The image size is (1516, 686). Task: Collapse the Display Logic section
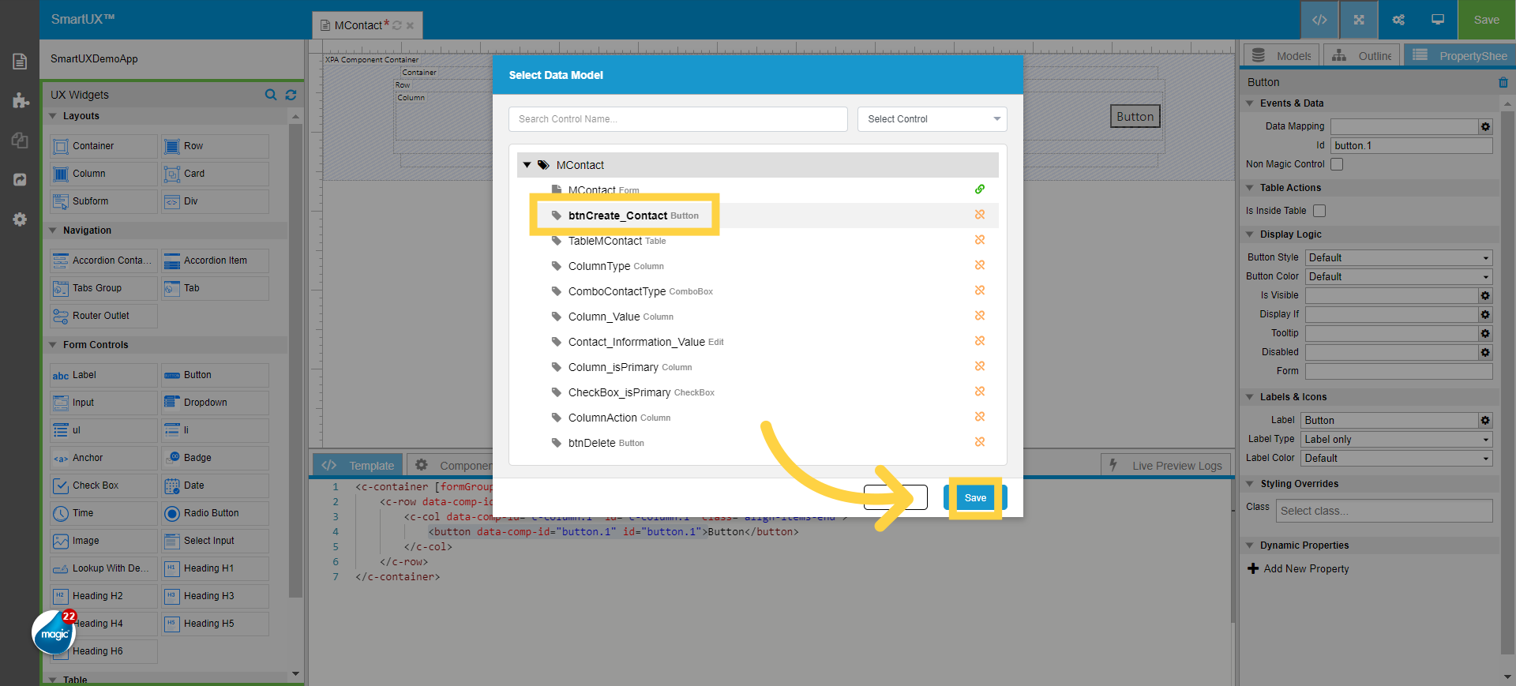tap(1250, 234)
